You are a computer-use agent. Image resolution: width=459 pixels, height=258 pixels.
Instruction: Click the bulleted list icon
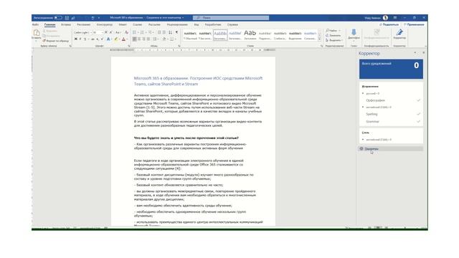(134, 32)
